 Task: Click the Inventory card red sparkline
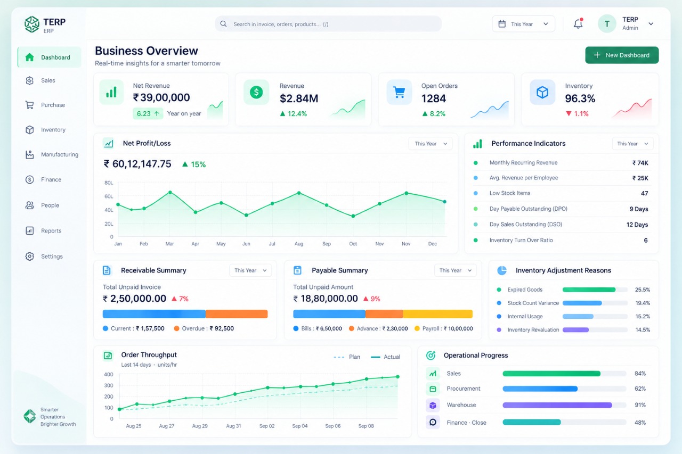pos(632,109)
